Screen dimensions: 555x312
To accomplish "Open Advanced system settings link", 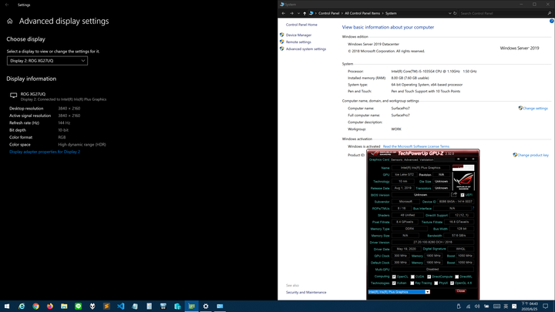I will coord(306,49).
